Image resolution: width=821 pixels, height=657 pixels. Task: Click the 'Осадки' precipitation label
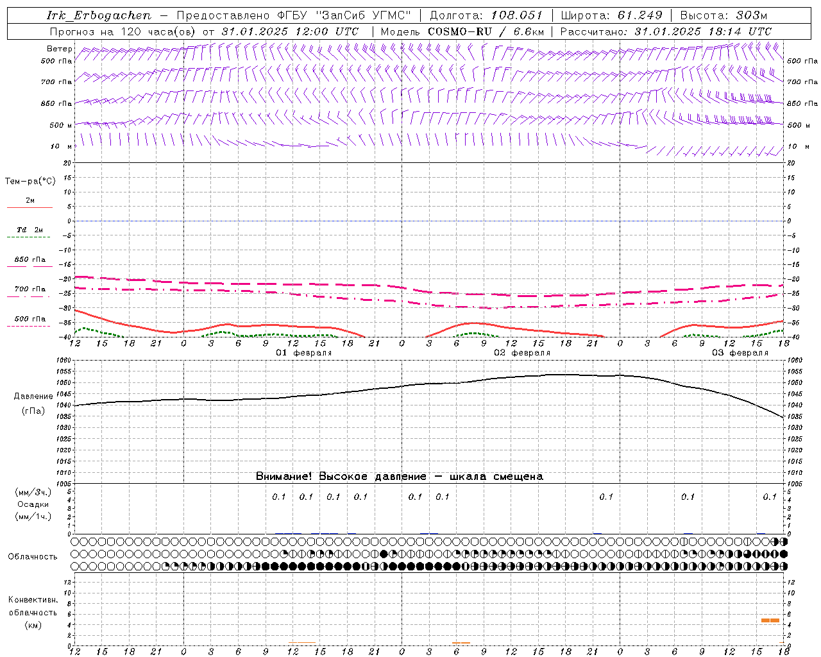pyautogui.click(x=33, y=504)
